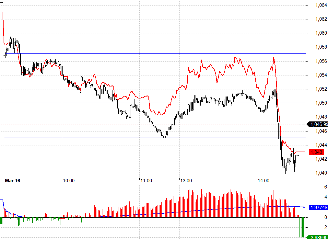This screenshot has width=328, height=239.
Task: Click the 6 label on the indicator axis
Action: tap(317, 187)
